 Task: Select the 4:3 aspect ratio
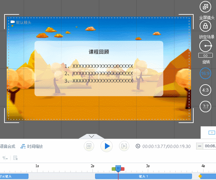click(205, 90)
